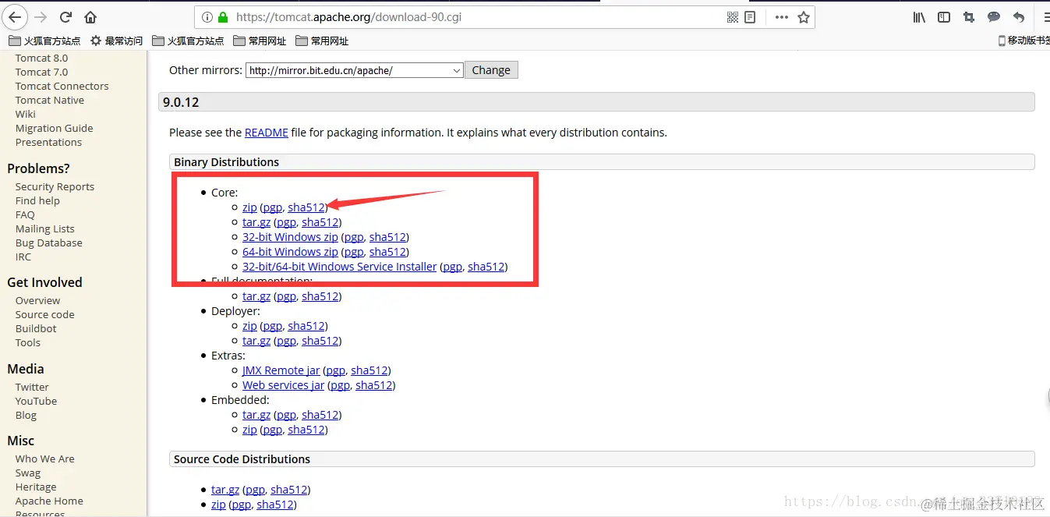
Task: Open the 最常访问 bookmark with gear icon
Action: (117, 41)
